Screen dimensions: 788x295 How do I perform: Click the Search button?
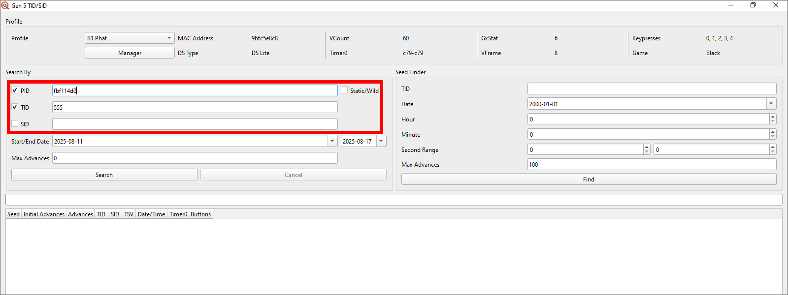[x=104, y=175]
